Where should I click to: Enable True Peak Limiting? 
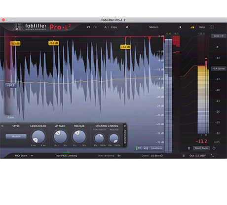pos(66,156)
